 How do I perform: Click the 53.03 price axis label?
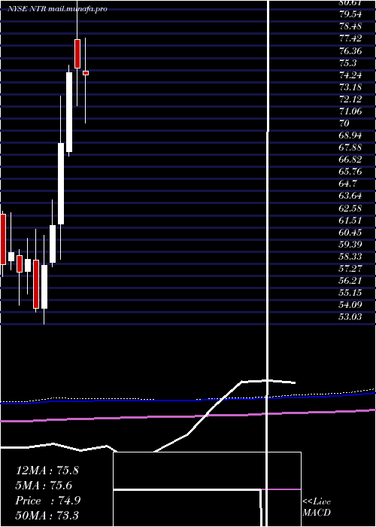[351, 317]
